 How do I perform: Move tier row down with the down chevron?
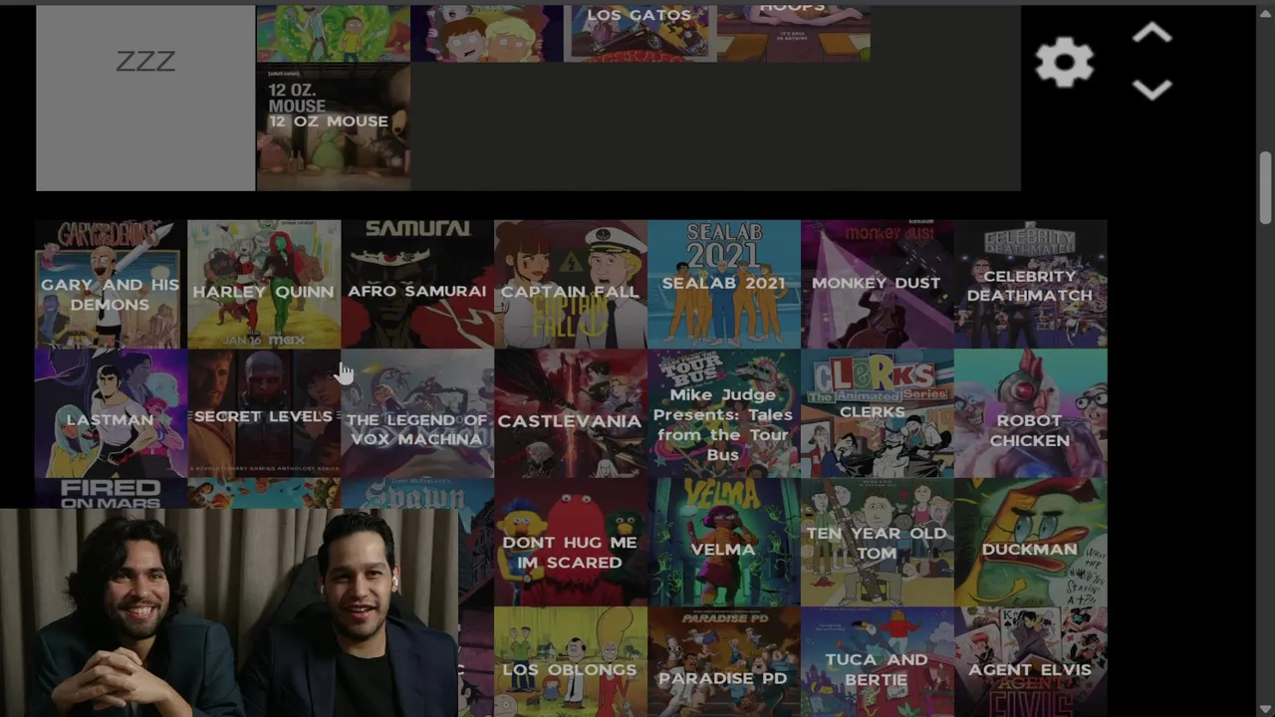[1151, 90]
